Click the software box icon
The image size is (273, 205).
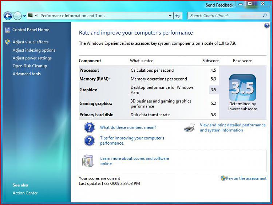click(88, 161)
